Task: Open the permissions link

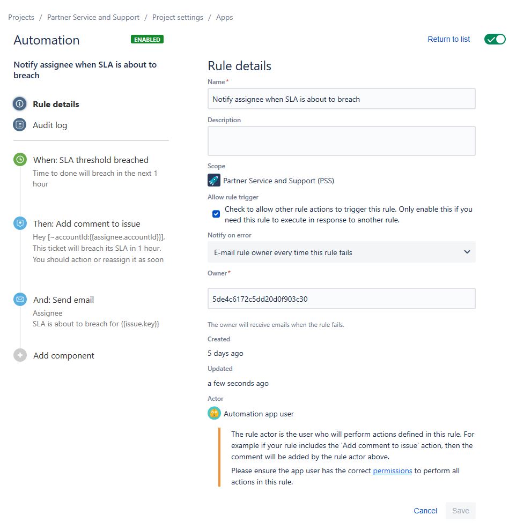Action: pos(392,471)
